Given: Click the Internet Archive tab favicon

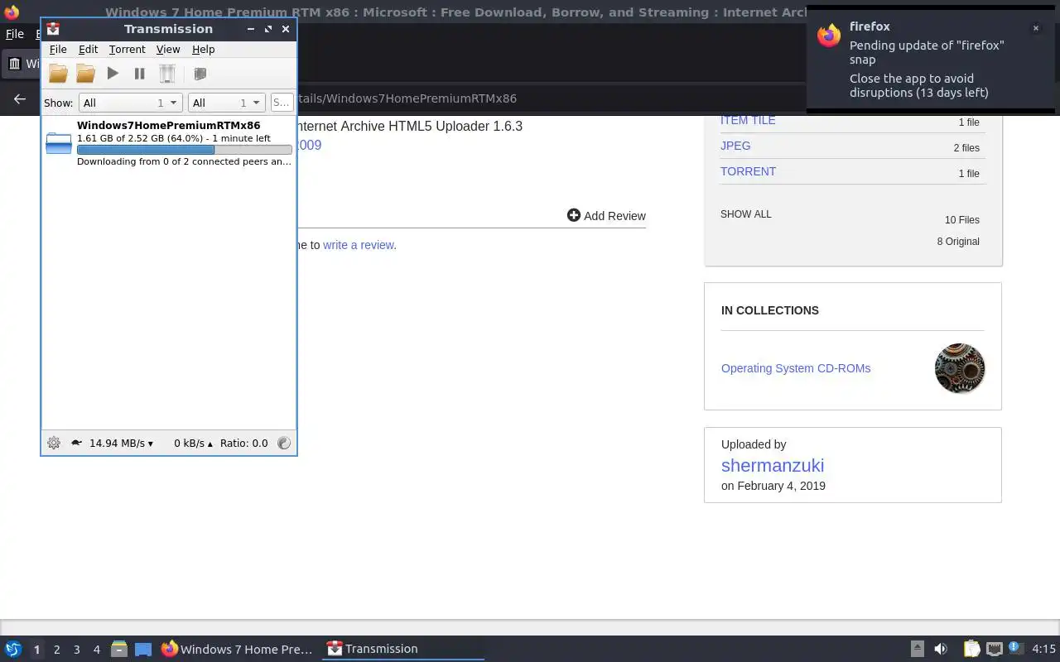Looking at the screenshot, I should (15, 64).
